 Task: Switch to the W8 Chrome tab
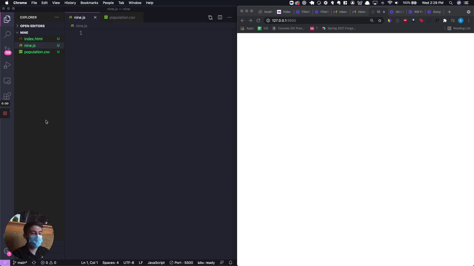[415, 12]
